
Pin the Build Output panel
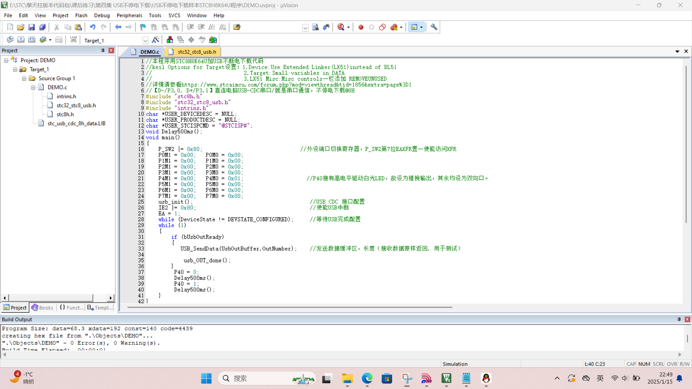click(x=679, y=319)
